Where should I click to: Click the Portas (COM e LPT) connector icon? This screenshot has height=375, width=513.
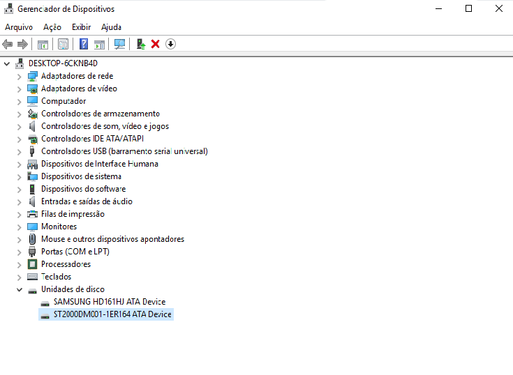[32, 252]
